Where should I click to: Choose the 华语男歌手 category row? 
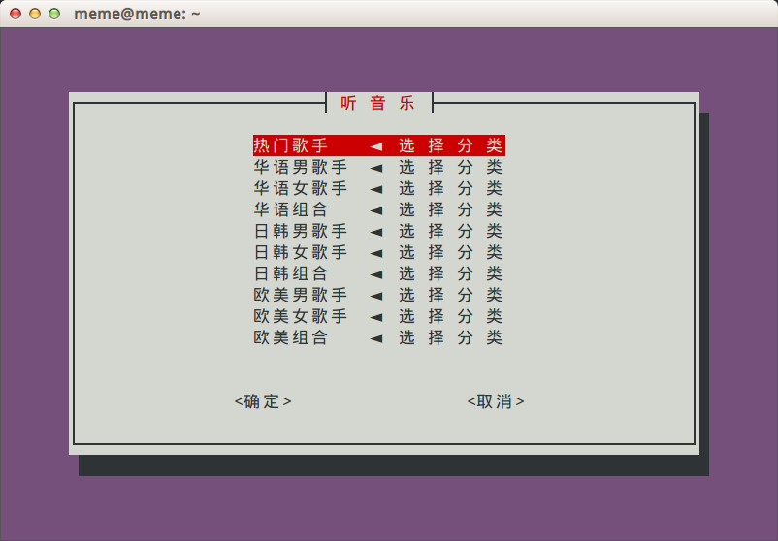pos(379,167)
